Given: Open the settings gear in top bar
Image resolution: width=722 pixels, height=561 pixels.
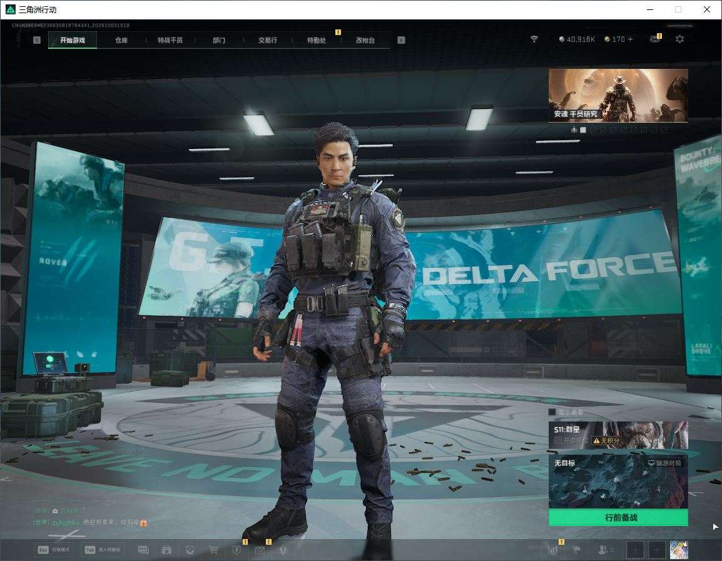Looking at the screenshot, I should (679, 39).
